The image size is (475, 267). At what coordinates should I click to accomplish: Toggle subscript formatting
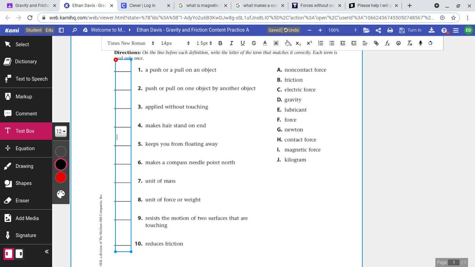(298, 43)
